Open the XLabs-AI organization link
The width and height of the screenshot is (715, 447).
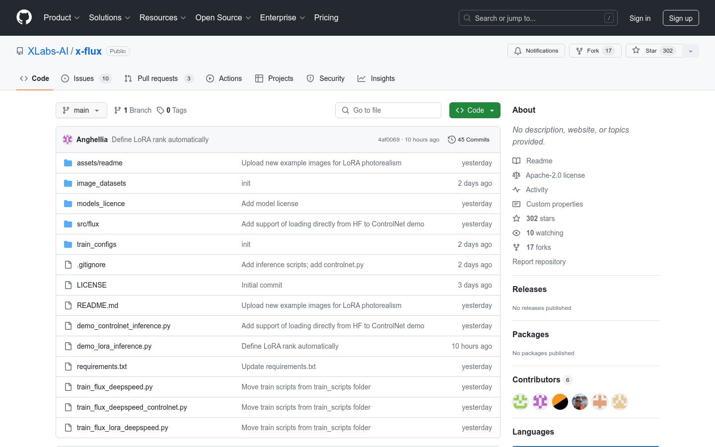[48, 51]
